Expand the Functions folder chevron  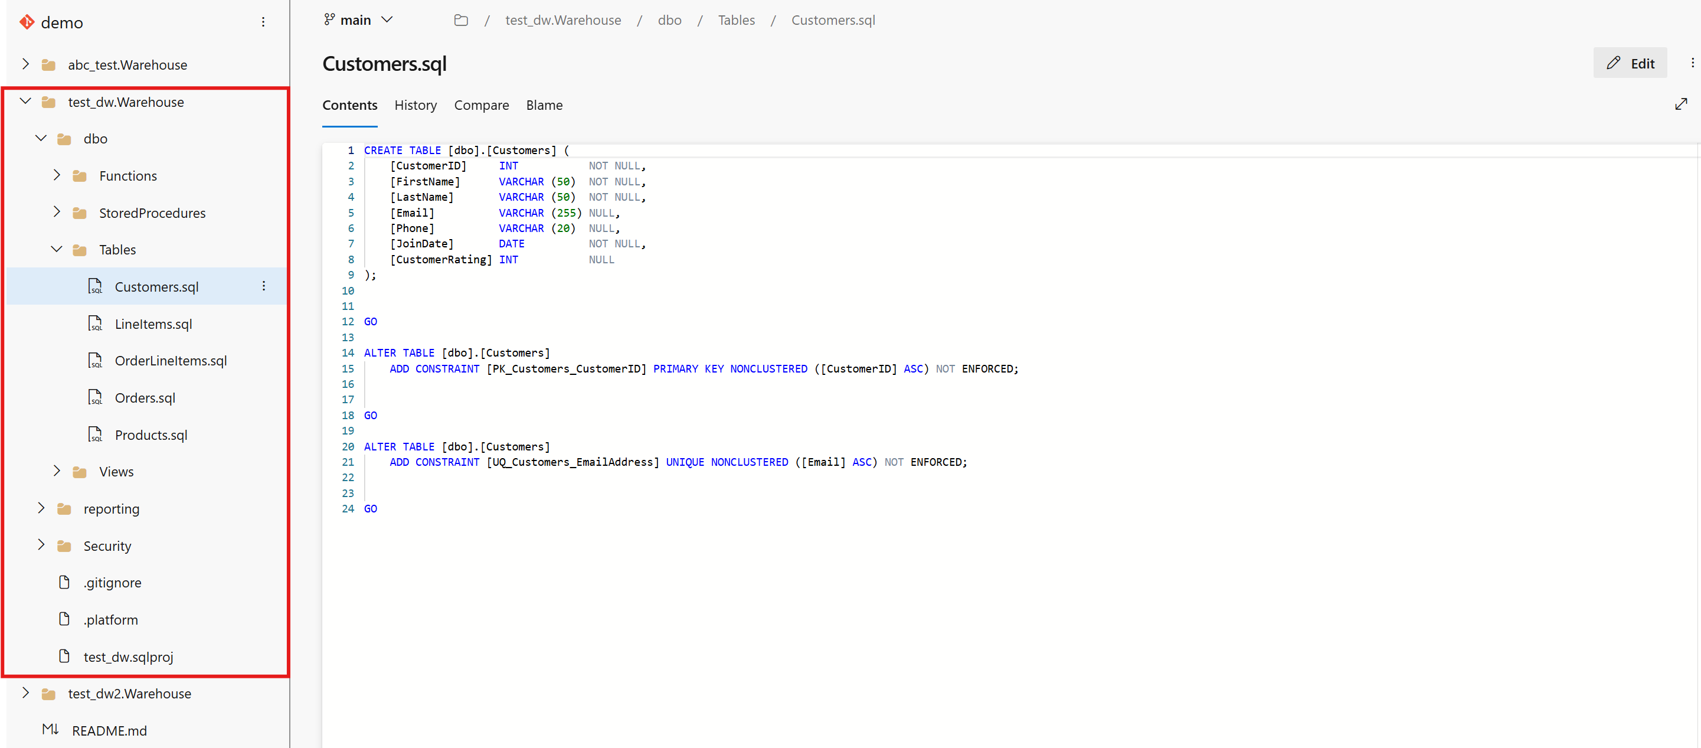pyautogui.click(x=57, y=175)
